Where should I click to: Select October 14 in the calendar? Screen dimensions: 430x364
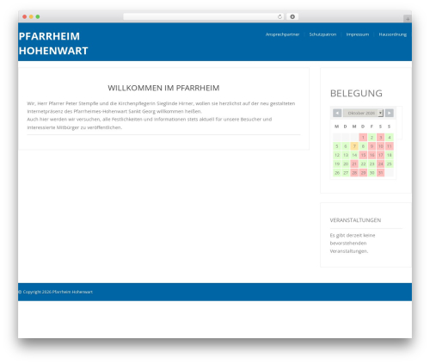click(x=354, y=155)
